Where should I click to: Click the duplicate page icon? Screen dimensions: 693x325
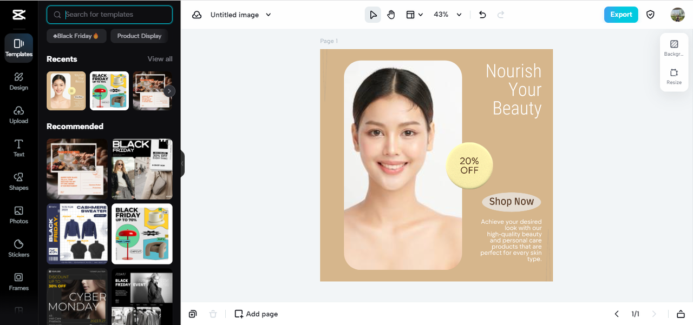point(193,314)
